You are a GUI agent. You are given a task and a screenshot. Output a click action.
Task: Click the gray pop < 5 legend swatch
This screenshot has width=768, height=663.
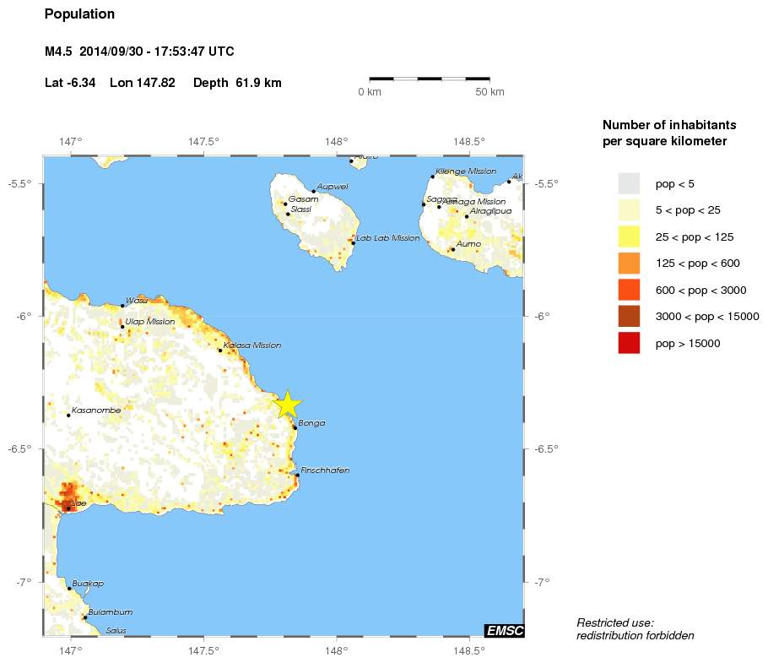click(629, 183)
